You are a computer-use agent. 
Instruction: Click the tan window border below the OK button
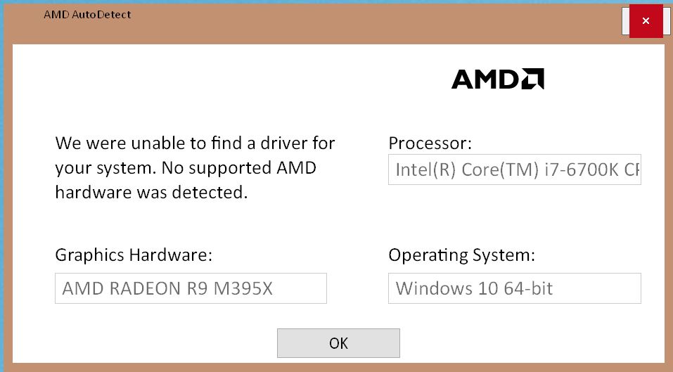[338, 367]
